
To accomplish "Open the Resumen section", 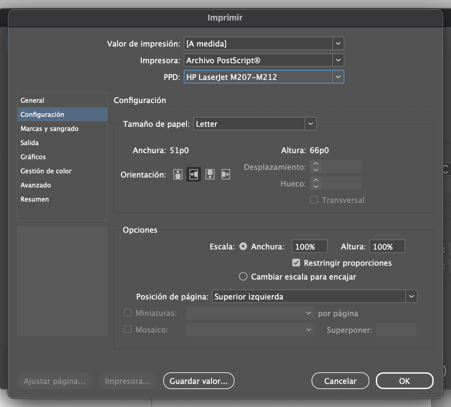I will (x=35, y=199).
